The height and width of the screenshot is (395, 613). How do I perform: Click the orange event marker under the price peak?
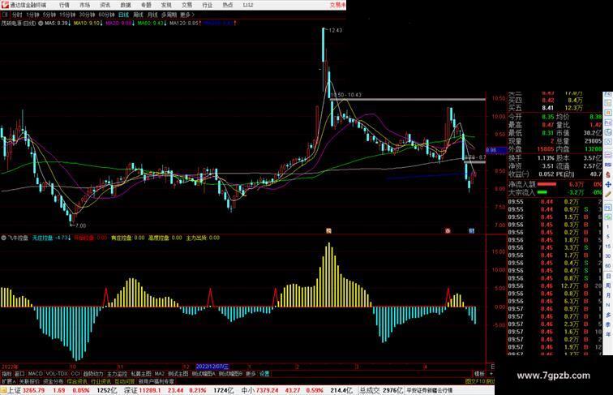[328, 231]
